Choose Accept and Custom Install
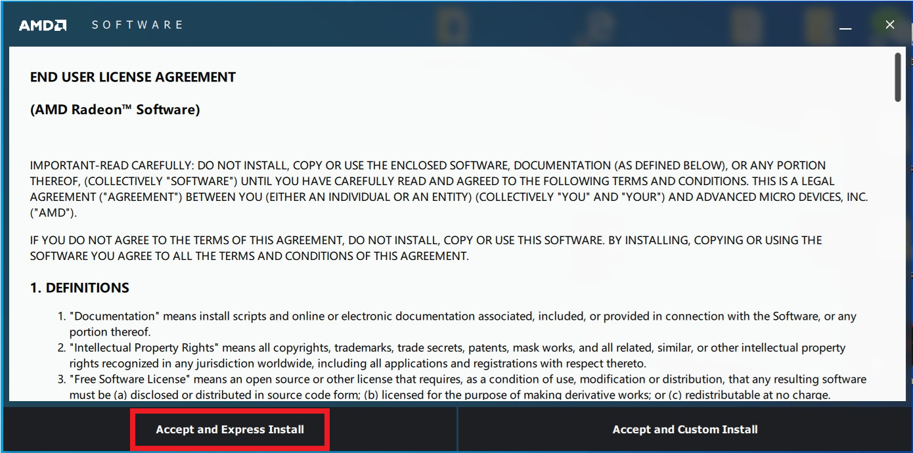 point(684,429)
